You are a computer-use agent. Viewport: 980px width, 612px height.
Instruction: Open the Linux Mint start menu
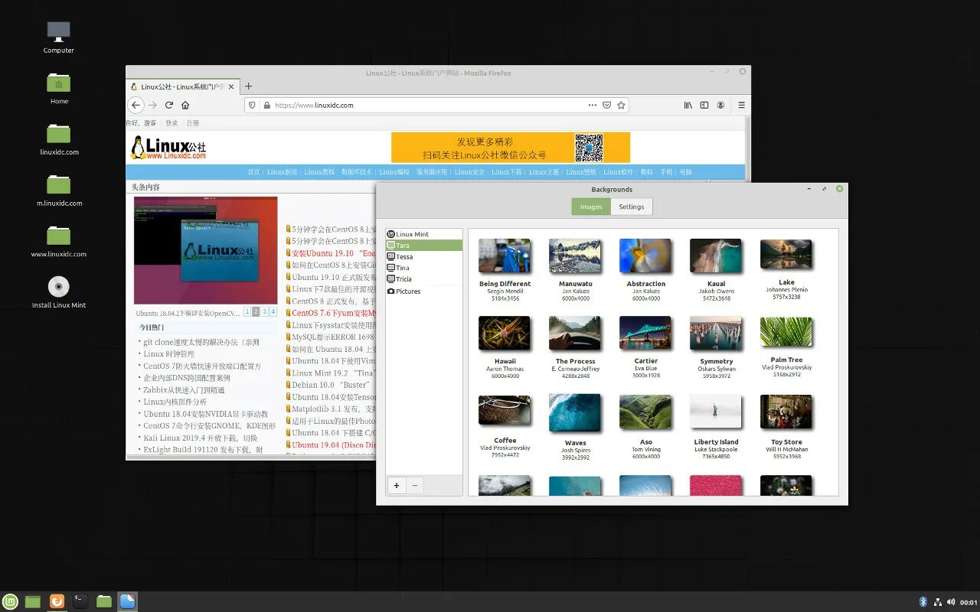pos(11,601)
